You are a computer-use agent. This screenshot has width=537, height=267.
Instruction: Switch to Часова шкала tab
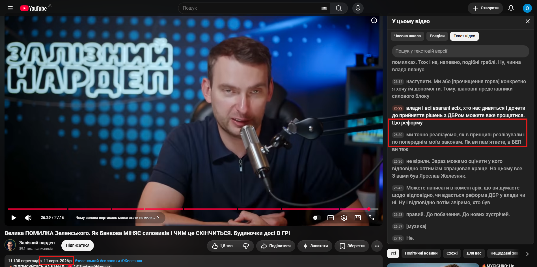407,36
